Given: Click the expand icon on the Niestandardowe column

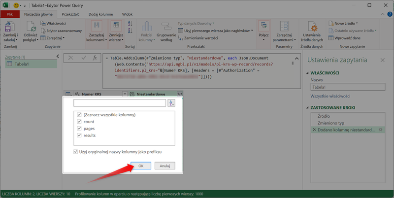Looking at the screenshot, I should point(179,94).
